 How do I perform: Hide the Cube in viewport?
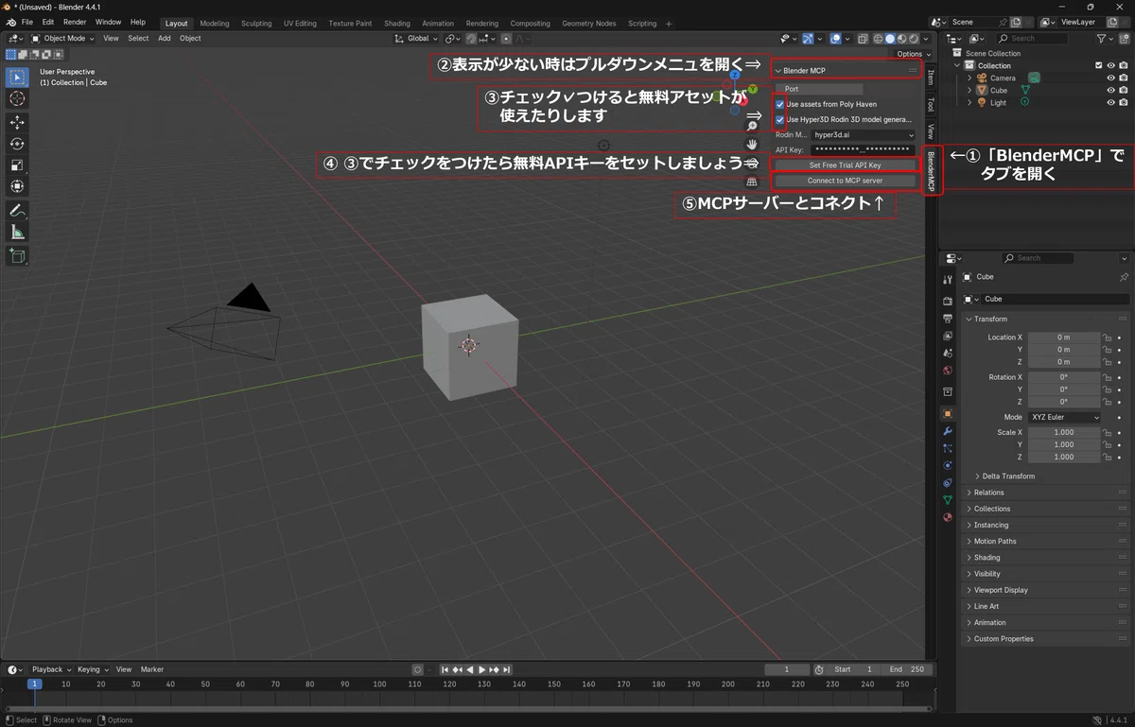click(1111, 90)
